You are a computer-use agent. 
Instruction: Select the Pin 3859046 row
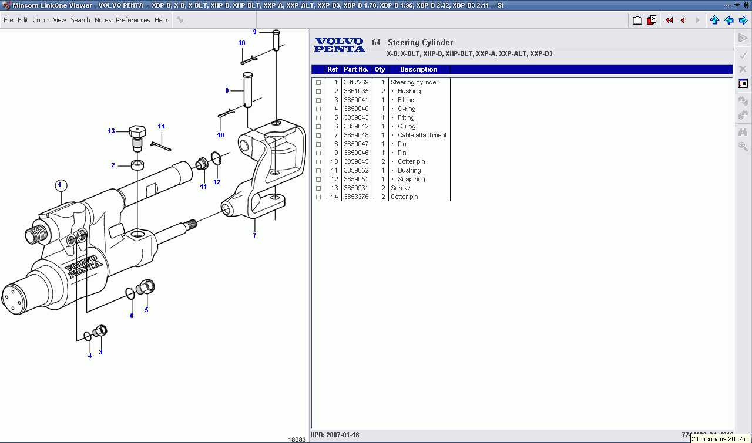pyautogui.click(x=381, y=153)
